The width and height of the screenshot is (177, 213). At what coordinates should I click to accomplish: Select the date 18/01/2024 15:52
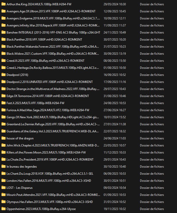[x=115, y=117]
